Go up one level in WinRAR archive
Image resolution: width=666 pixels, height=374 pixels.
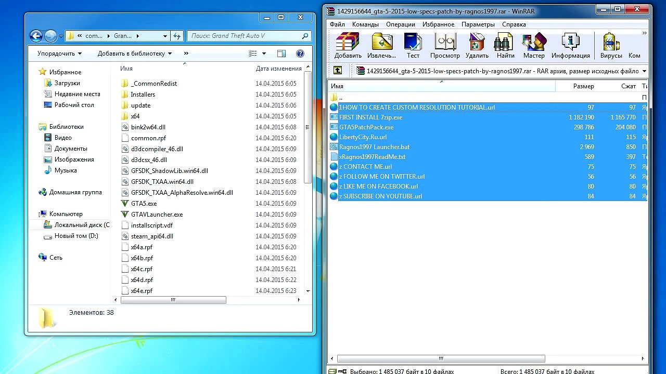pyautogui.click(x=338, y=71)
